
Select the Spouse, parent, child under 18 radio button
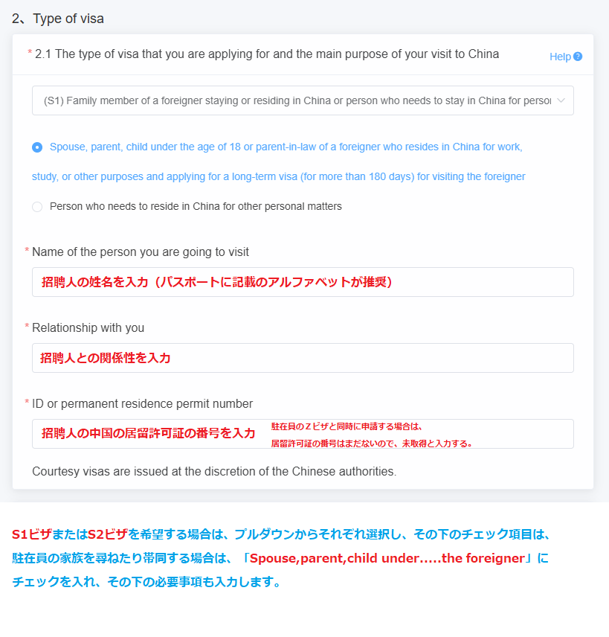click(x=37, y=147)
